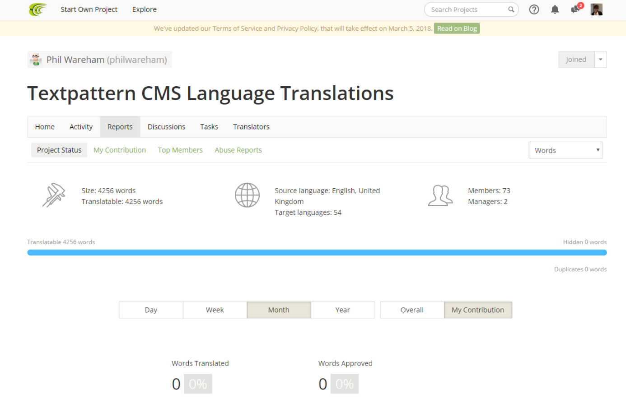Open messages icon with badge 2

[x=576, y=9]
